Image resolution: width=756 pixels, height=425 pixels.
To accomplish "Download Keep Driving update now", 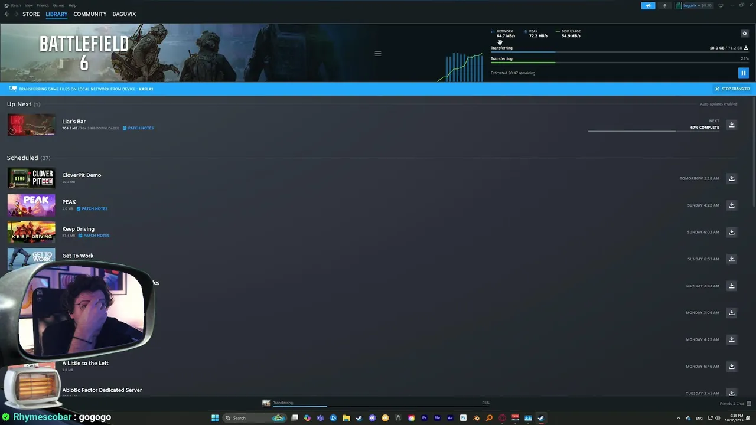I will point(731,232).
